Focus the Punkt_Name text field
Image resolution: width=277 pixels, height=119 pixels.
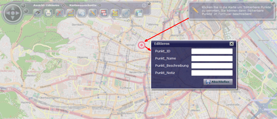(212, 58)
